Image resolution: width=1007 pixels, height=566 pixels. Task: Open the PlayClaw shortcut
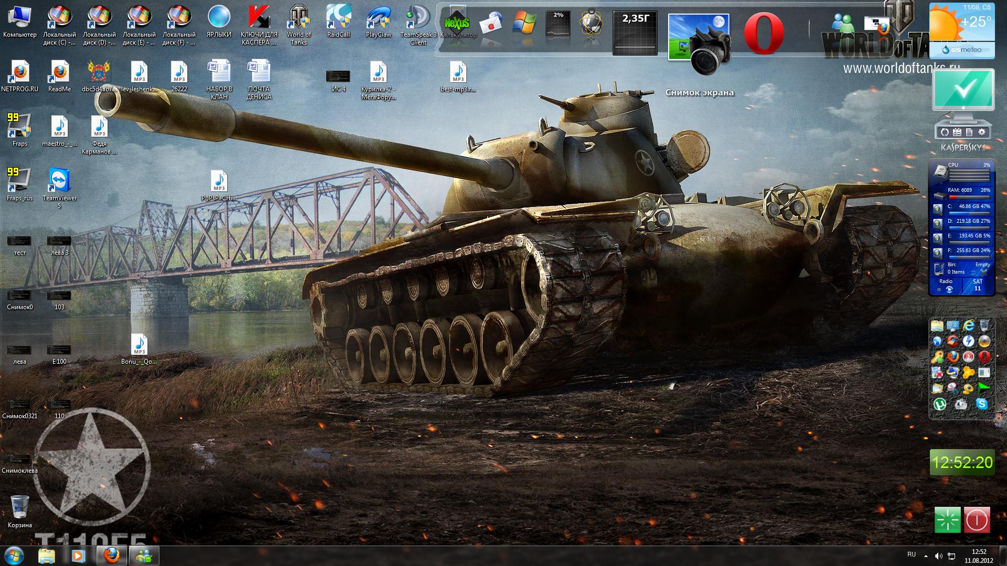click(379, 21)
